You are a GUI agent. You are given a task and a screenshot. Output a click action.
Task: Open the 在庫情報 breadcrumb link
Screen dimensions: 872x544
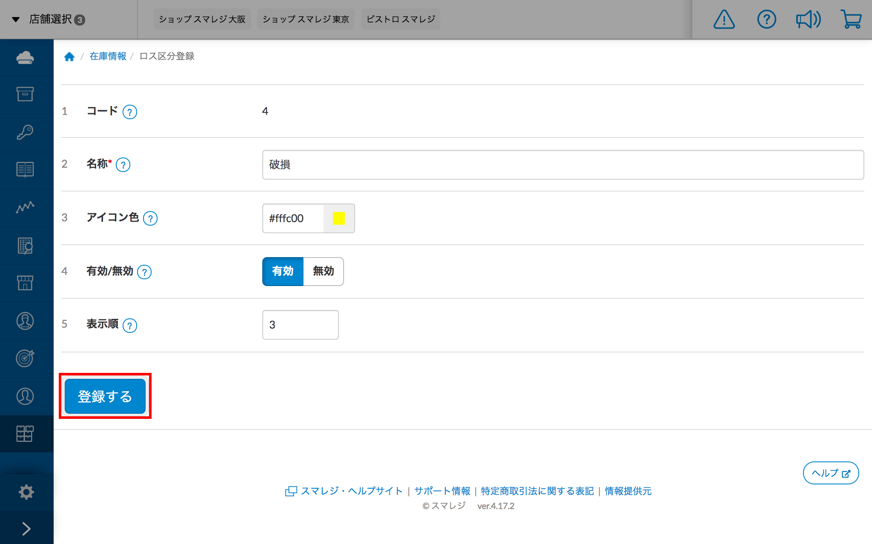(x=108, y=56)
